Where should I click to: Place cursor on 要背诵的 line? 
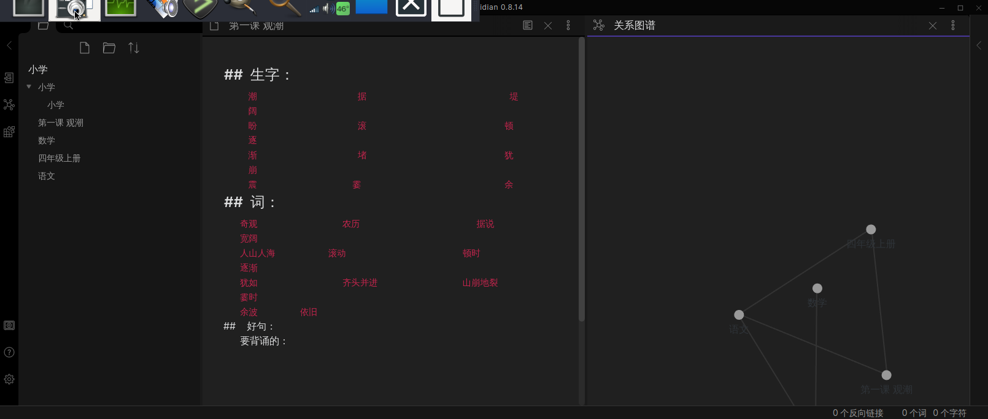pos(264,341)
